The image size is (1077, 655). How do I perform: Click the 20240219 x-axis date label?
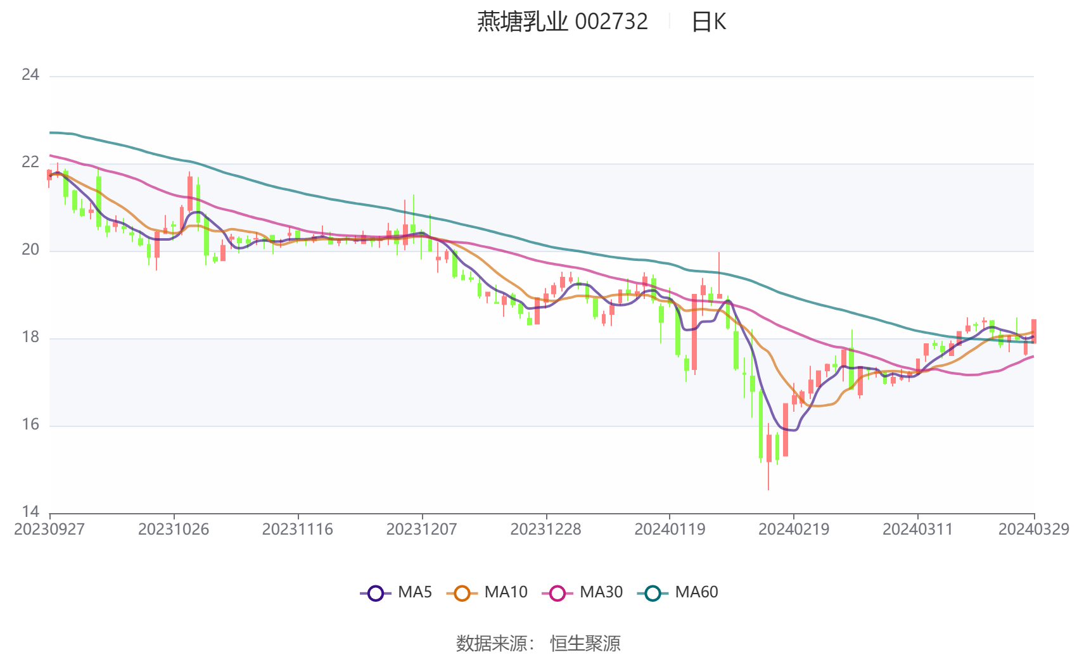[x=794, y=530]
